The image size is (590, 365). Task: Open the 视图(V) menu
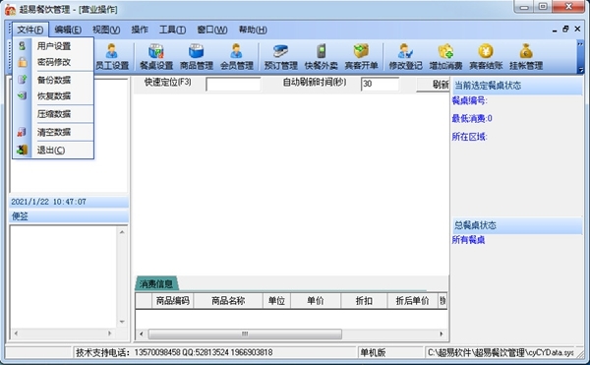pos(106,30)
